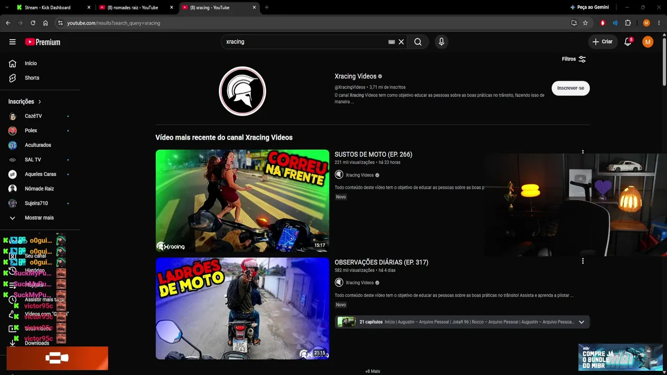Open options for SUSTOS DE MOTO video
The height and width of the screenshot is (375, 667).
pos(583,153)
